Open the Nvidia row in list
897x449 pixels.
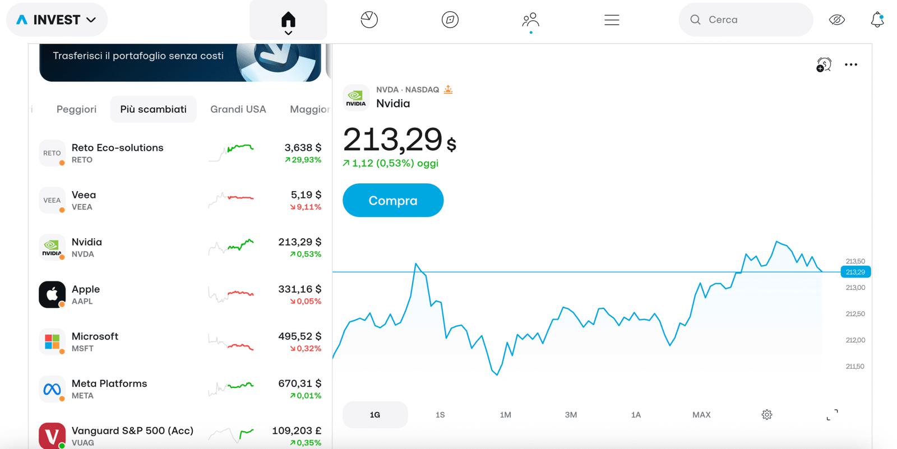point(180,247)
